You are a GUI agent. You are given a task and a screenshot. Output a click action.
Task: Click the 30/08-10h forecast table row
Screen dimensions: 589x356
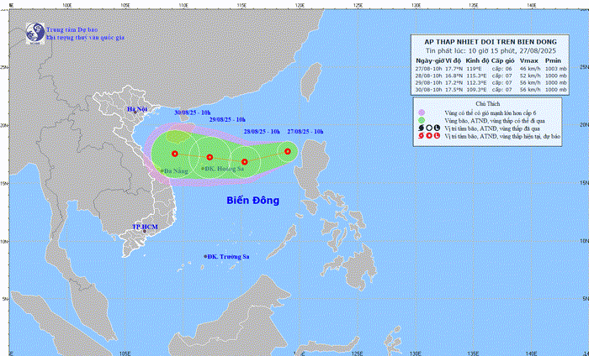491,90
